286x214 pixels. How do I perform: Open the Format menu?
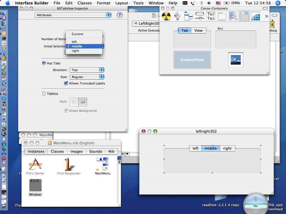pyautogui.click(x=104, y=3)
